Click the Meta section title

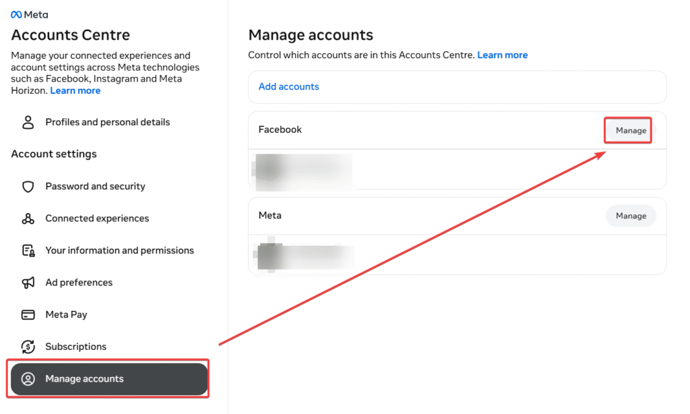click(270, 215)
